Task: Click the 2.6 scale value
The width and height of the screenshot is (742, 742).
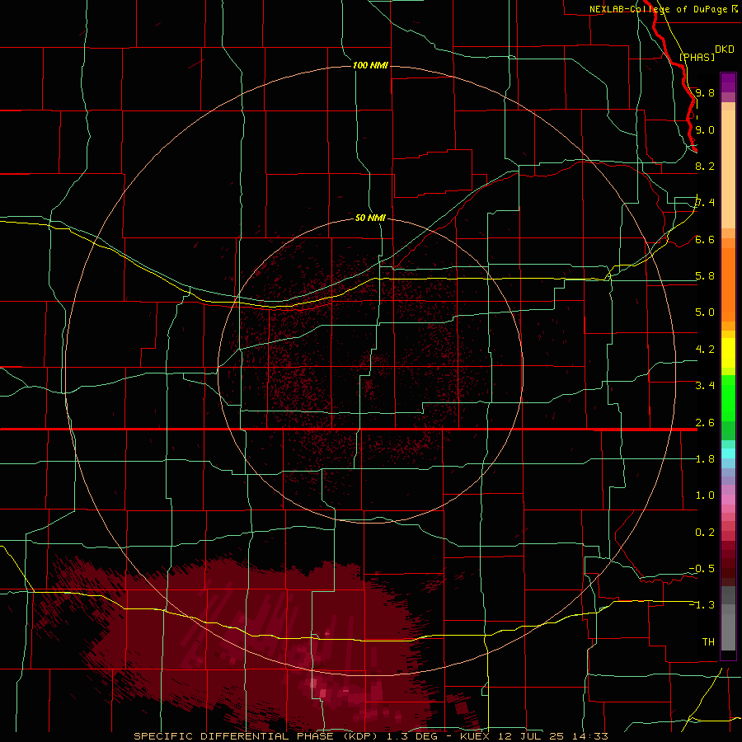Action: point(705,422)
